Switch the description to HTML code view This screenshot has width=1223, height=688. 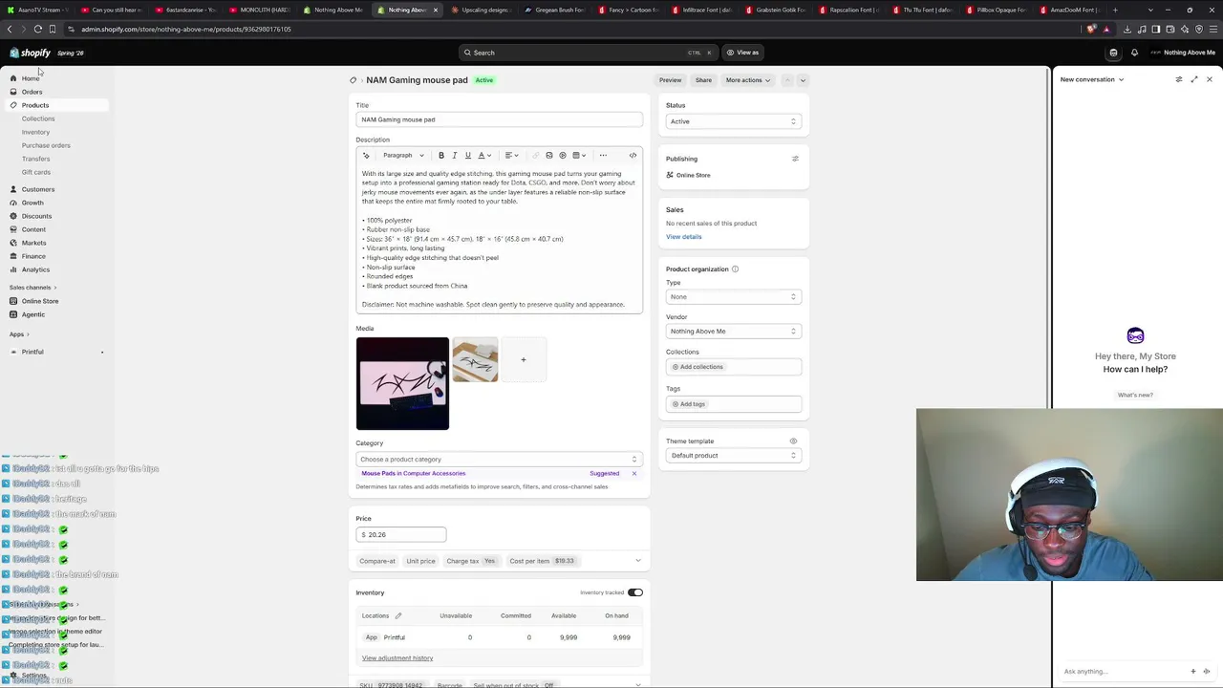pos(633,155)
